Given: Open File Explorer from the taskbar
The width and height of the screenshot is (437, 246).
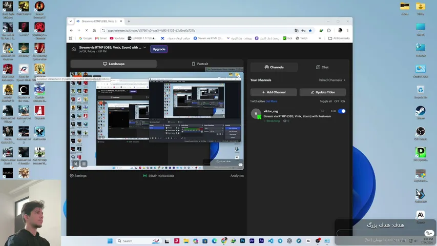Looking at the screenshot, I should click(x=186, y=241).
